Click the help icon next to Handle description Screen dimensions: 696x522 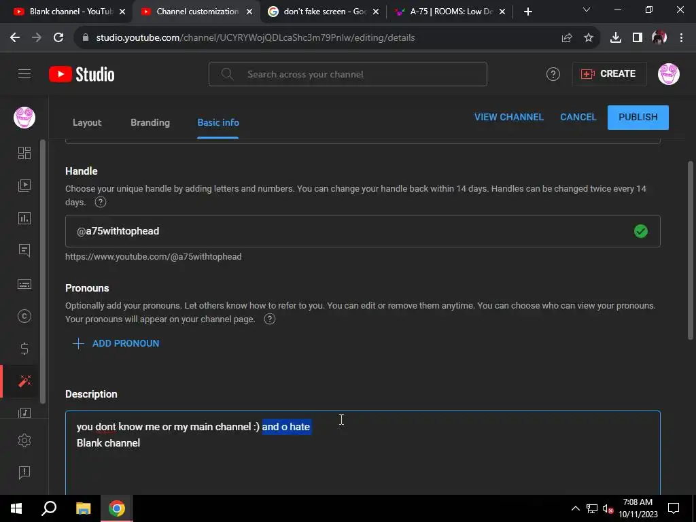click(101, 203)
